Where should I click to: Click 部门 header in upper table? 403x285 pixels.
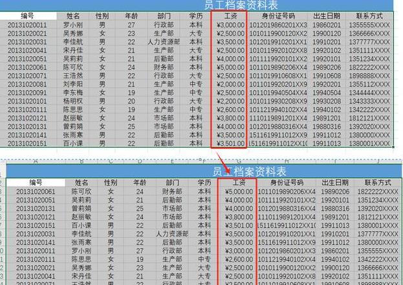coord(164,16)
